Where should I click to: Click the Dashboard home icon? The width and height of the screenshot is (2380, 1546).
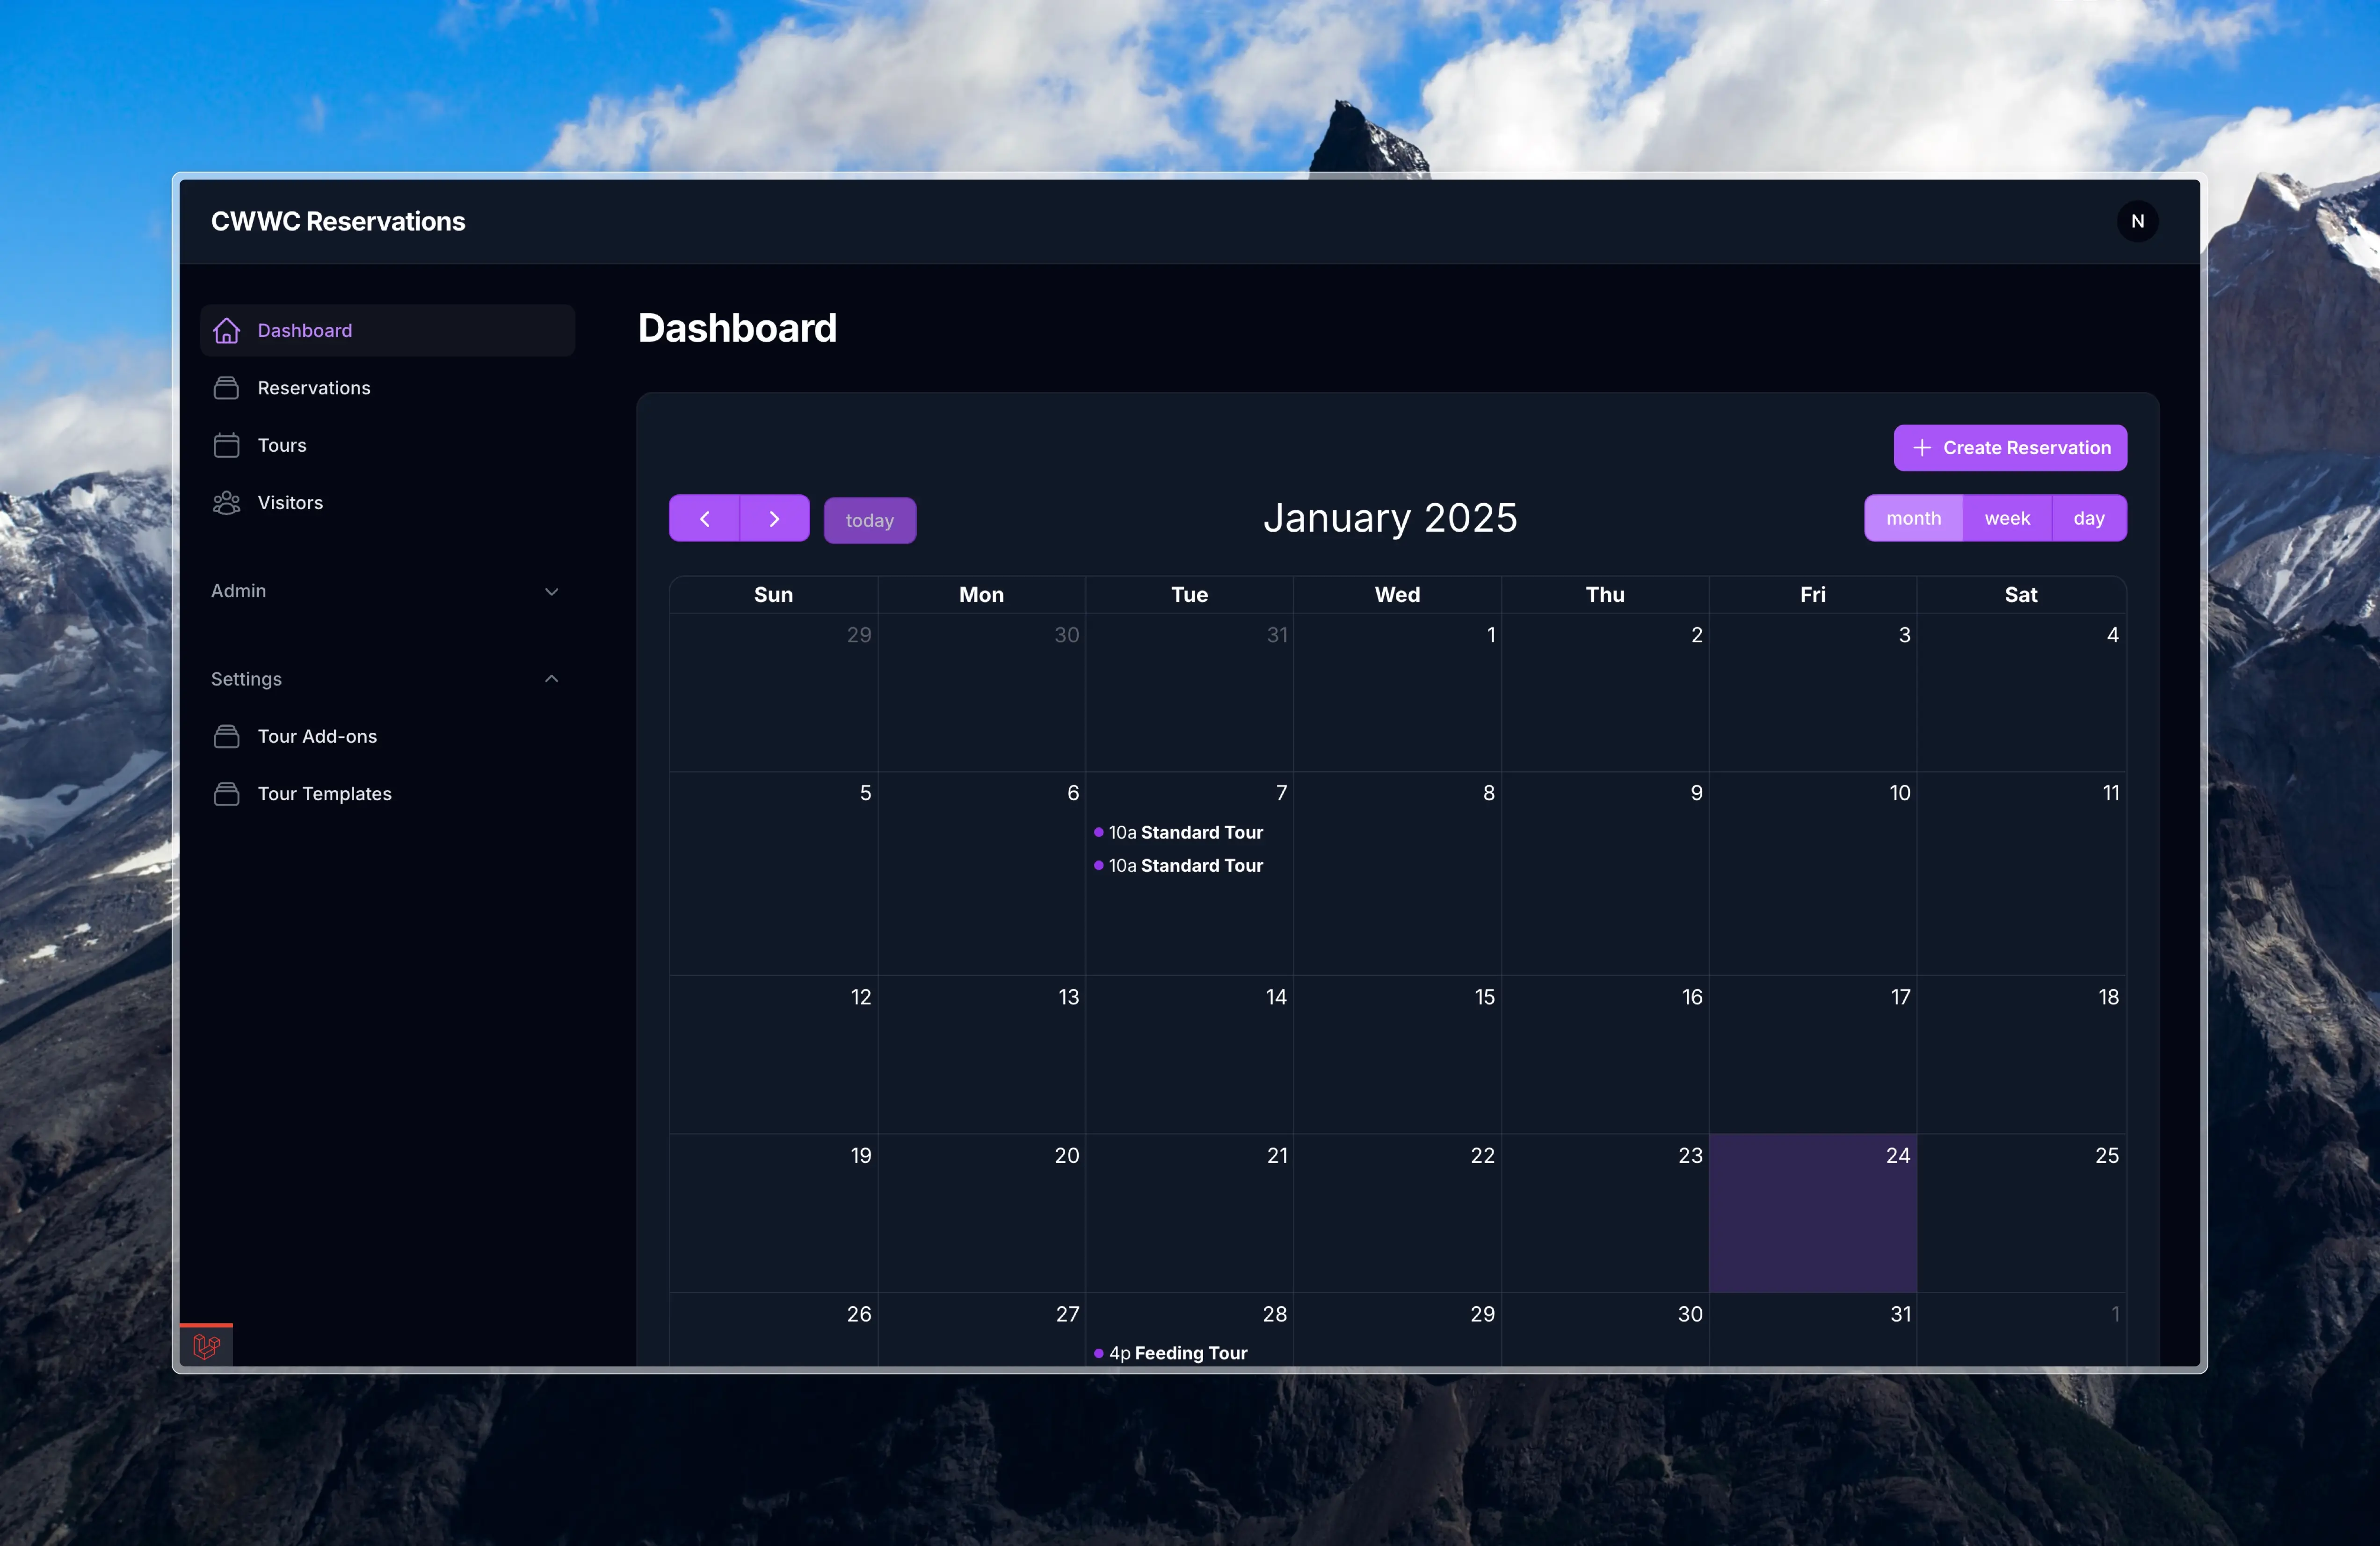click(x=227, y=331)
